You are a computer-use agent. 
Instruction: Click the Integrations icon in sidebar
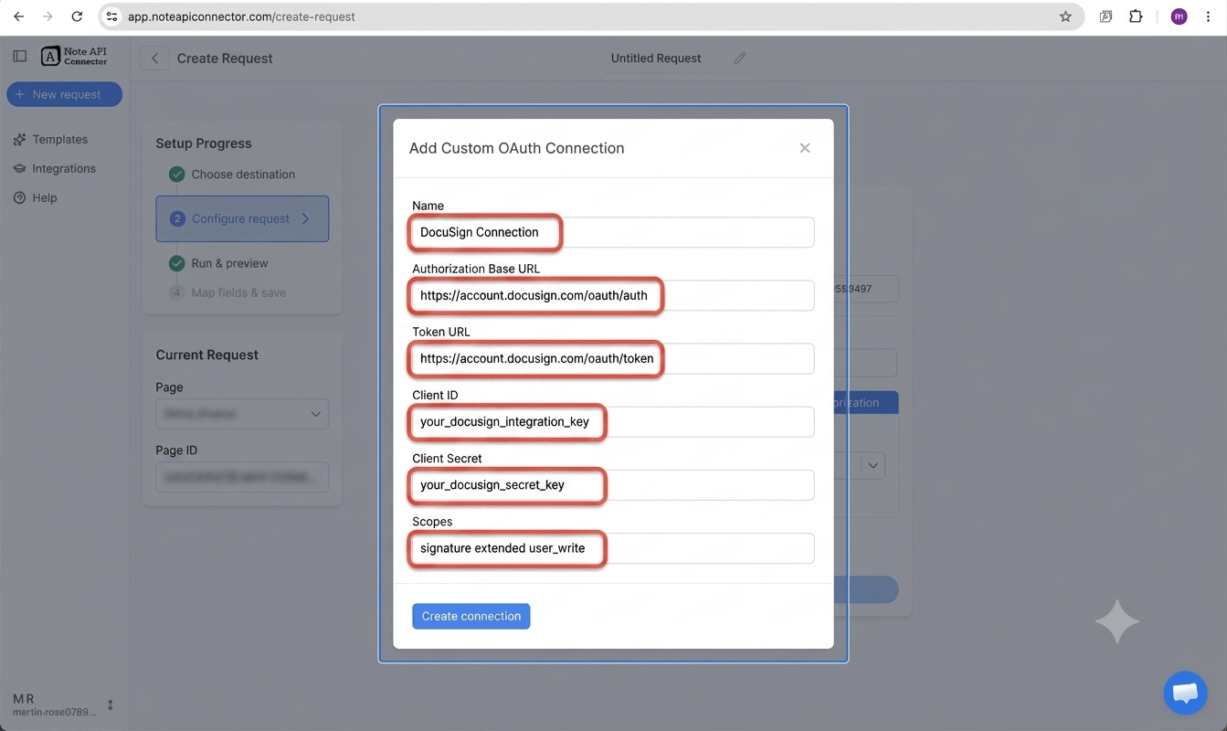tap(19, 169)
